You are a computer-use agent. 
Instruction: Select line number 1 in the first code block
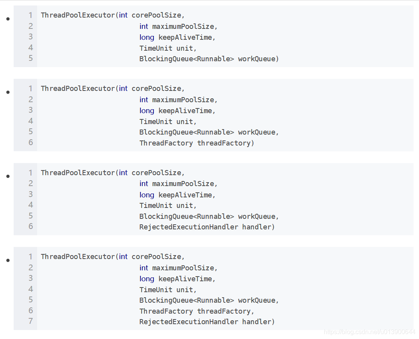[x=30, y=15]
